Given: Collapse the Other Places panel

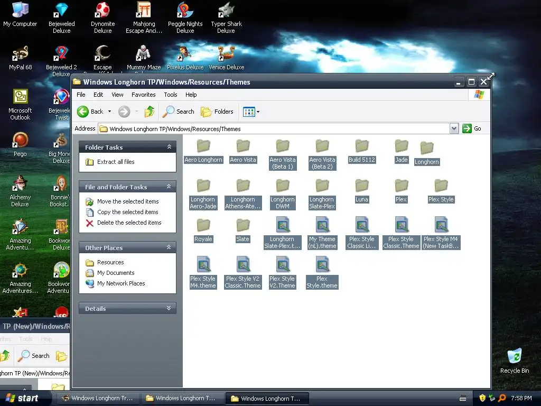Looking at the screenshot, I should 169,247.
